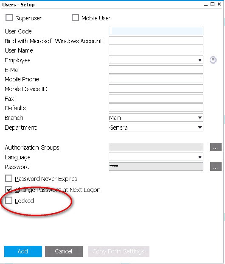Select the User Name input field
225x264 pixels.
tap(156, 50)
